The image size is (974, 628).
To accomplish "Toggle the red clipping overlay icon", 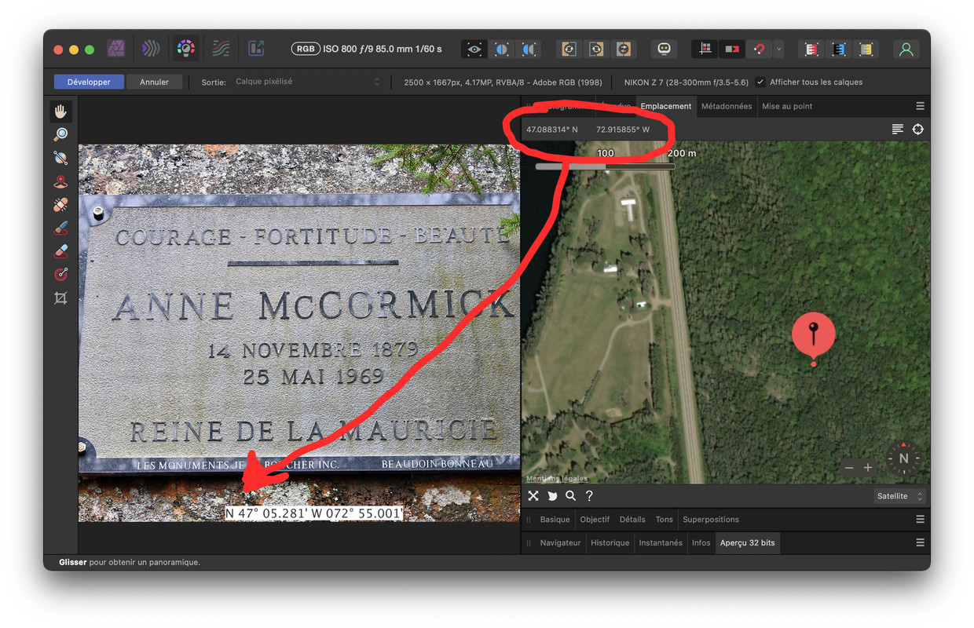I will (x=732, y=49).
